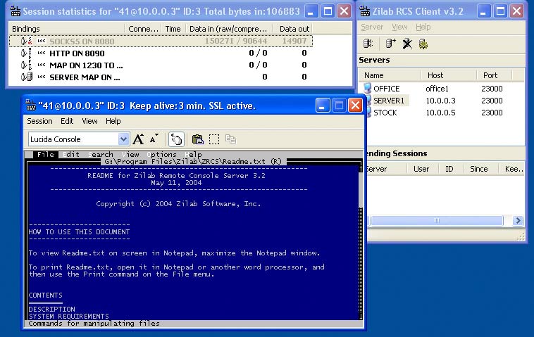This screenshot has height=337, width=534.
Task: Open the Edit menu in the console editor
Action: coord(71,154)
